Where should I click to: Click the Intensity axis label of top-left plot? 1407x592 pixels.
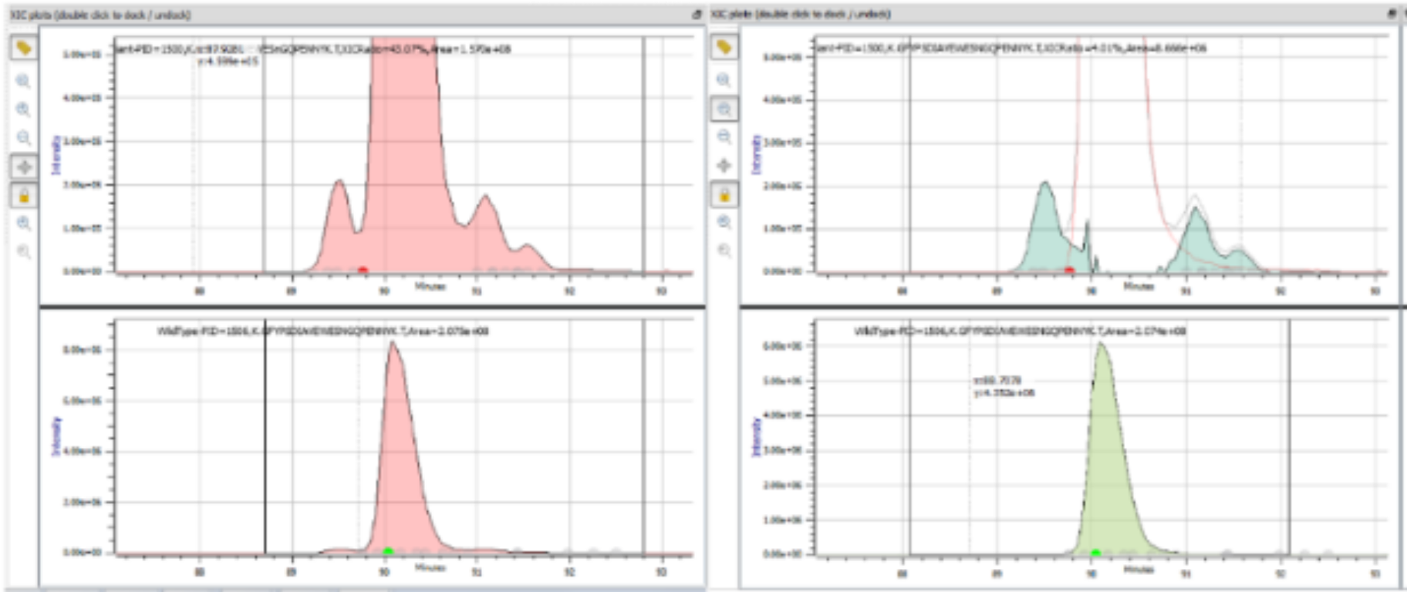(56, 154)
